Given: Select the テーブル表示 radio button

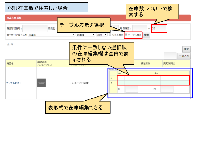Looking at the screenshot, I should coord(126,35).
